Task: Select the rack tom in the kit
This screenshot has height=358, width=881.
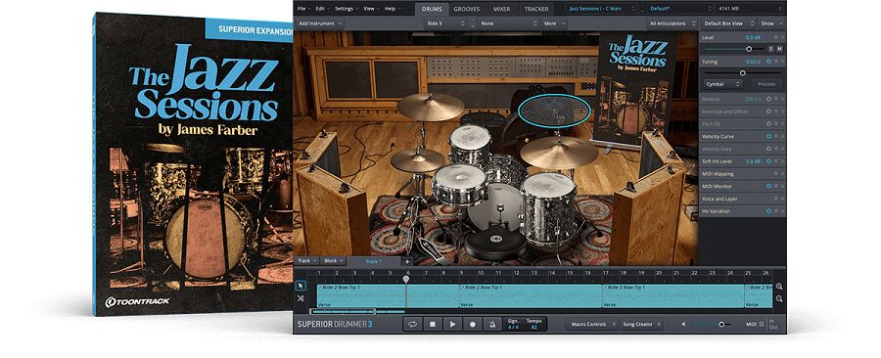Action: coord(470,145)
